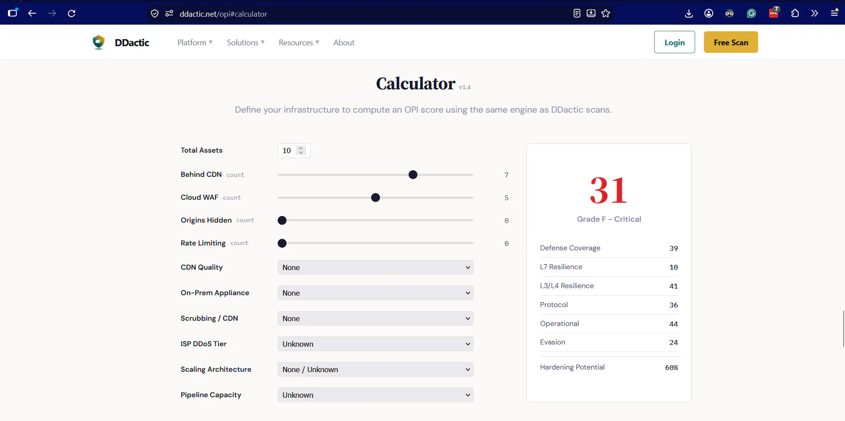Expand the Platform menu
845x421 pixels.
pos(195,43)
